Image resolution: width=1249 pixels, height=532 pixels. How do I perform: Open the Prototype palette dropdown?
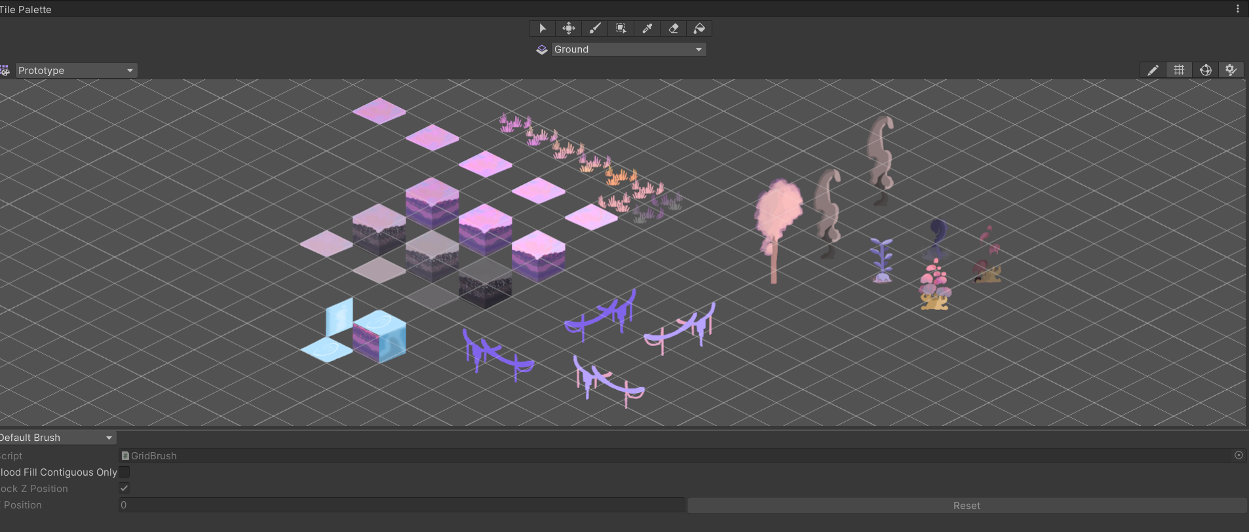pyautogui.click(x=76, y=71)
